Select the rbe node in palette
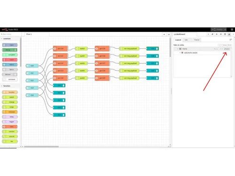235x176 pixels. 10,141
